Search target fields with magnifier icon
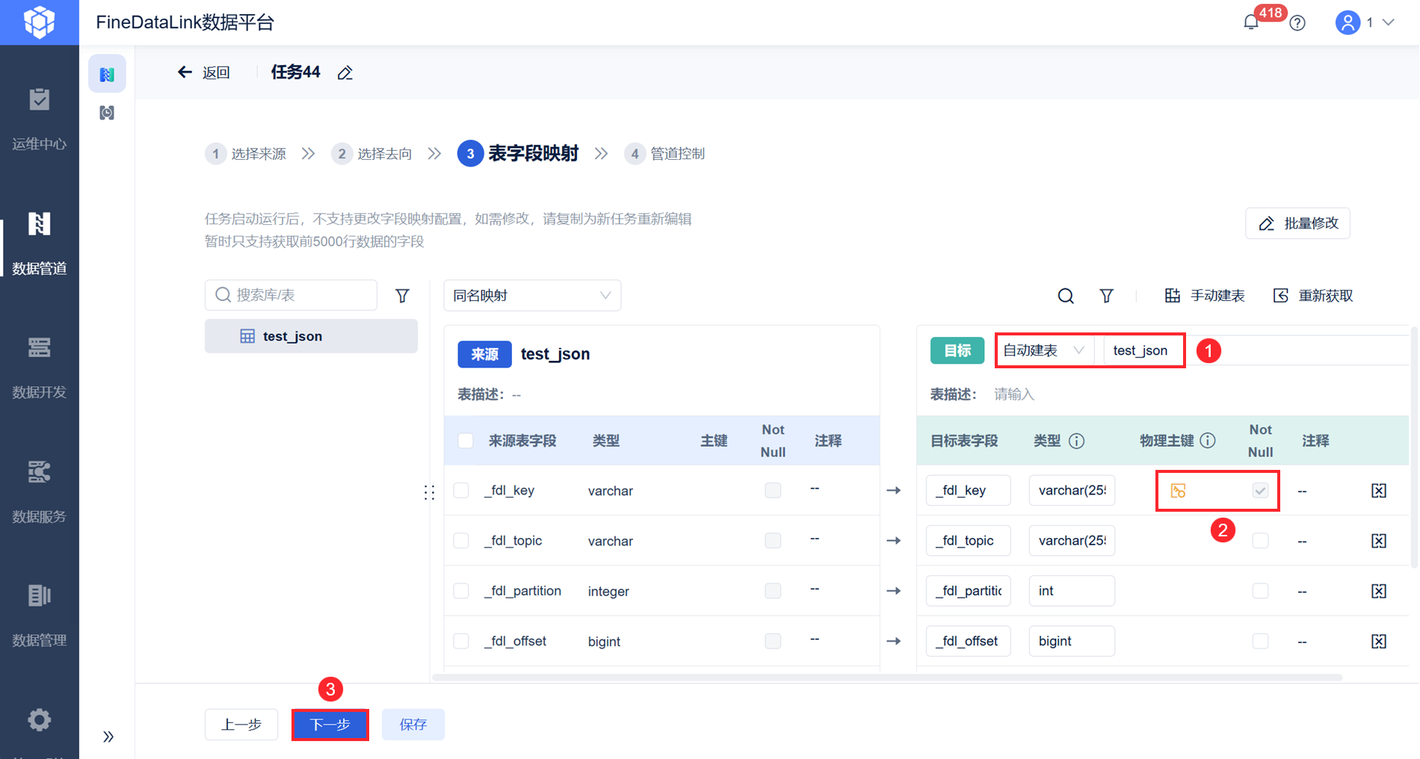 click(1066, 296)
